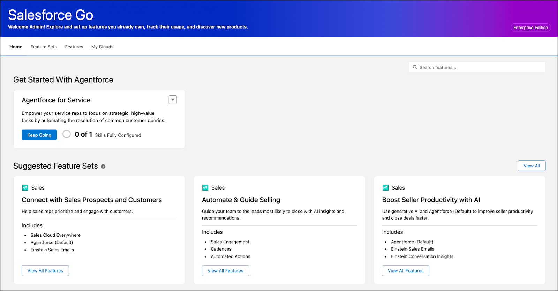Open the Agentforce for Service card dropdown

[x=173, y=100]
